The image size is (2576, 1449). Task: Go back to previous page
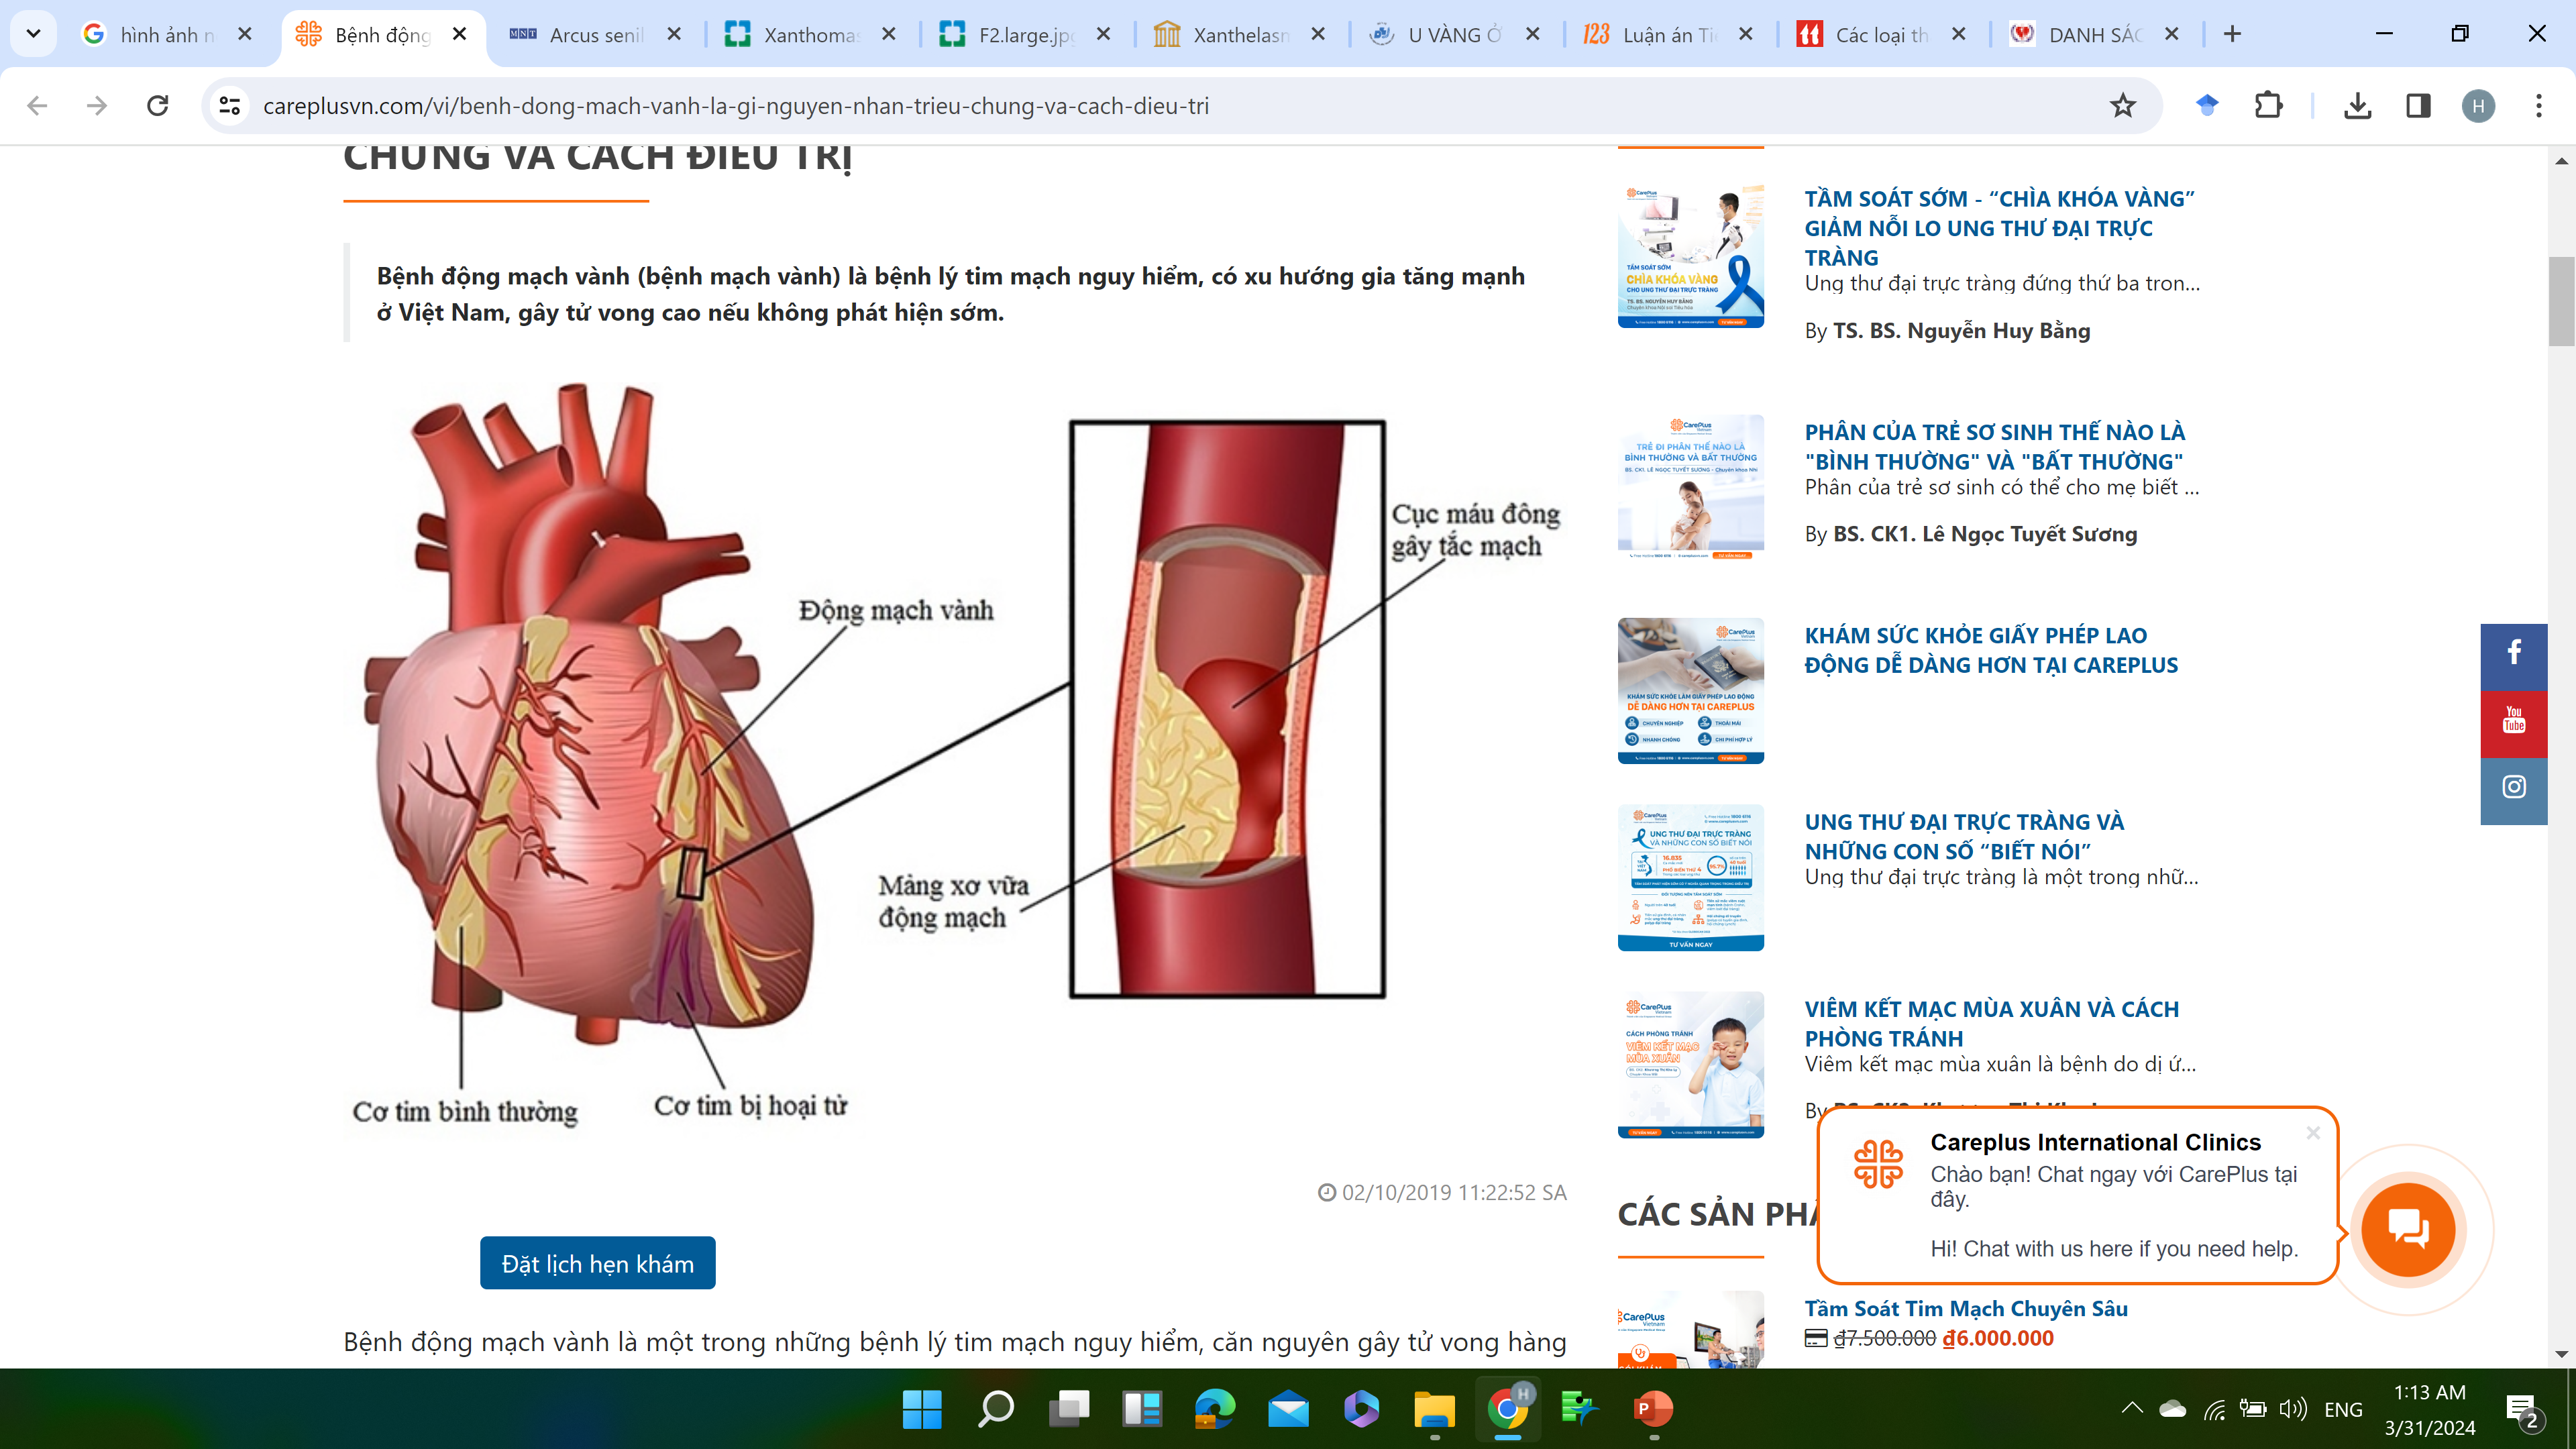click(x=37, y=106)
